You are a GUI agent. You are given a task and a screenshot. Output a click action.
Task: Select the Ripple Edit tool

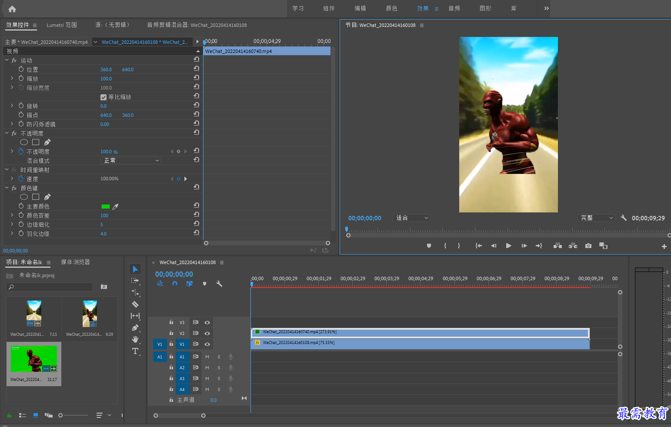(135, 293)
